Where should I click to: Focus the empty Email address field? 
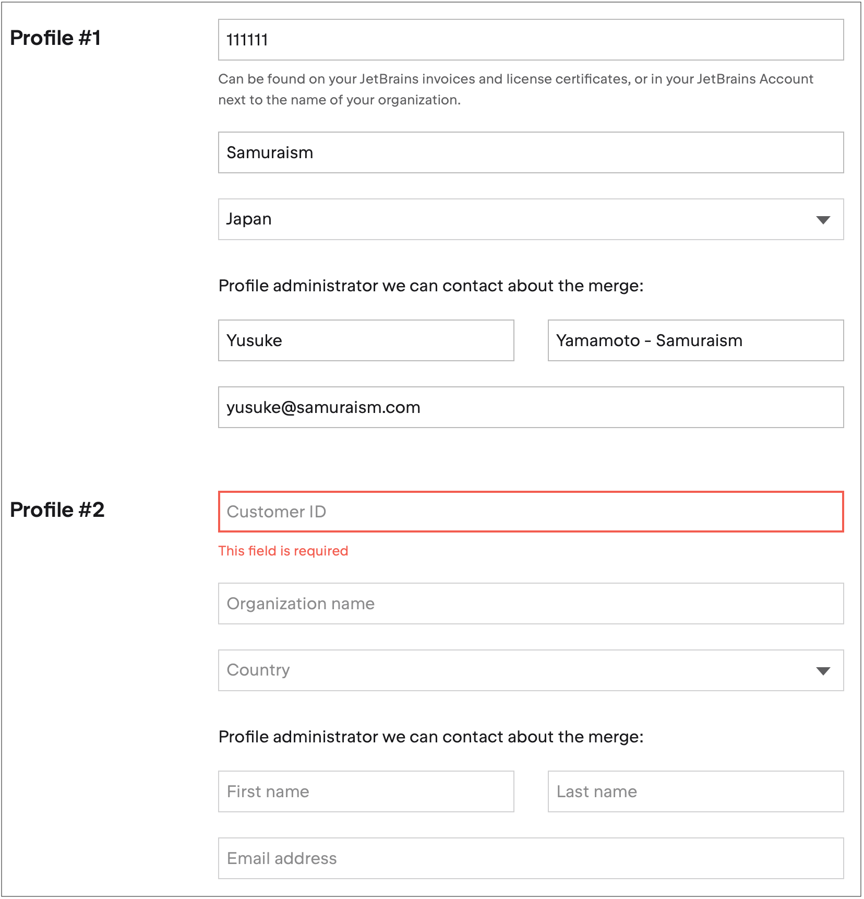(x=530, y=858)
